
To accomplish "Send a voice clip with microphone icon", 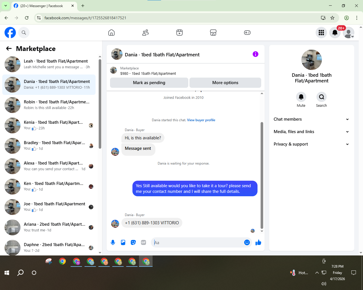I will 113,242.
